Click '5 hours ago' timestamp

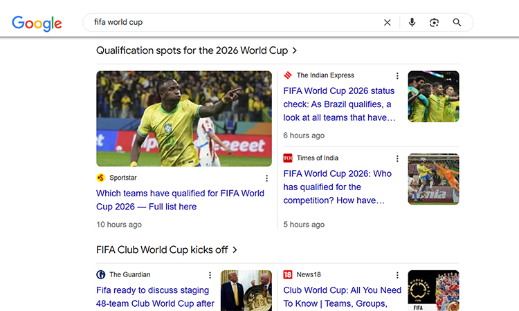click(x=304, y=225)
